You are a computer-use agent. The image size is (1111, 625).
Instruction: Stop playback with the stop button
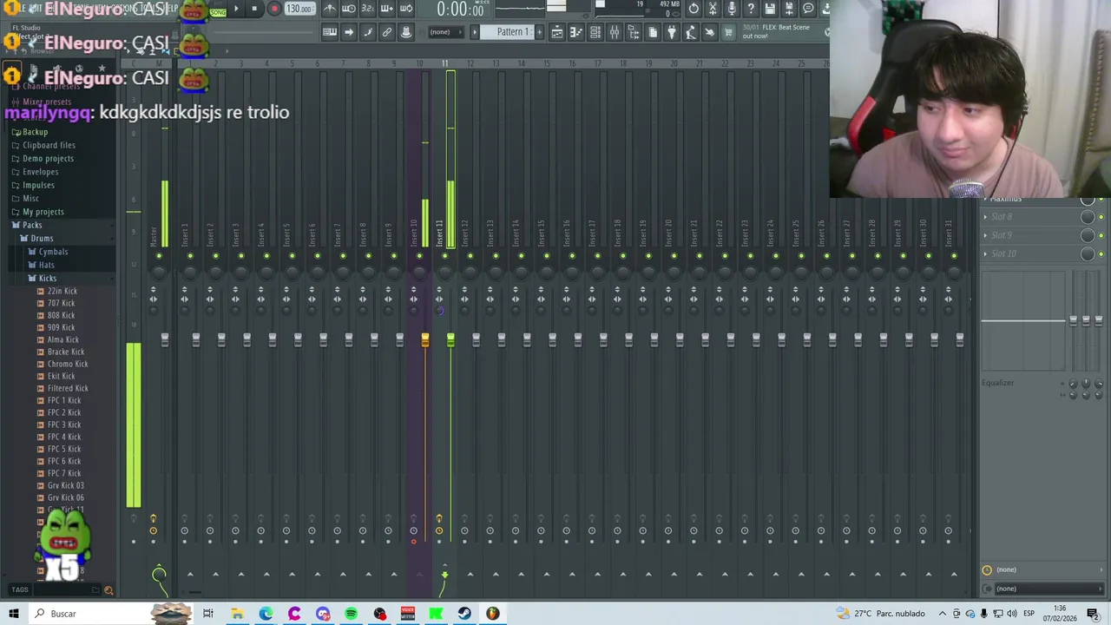(x=254, y=9)
